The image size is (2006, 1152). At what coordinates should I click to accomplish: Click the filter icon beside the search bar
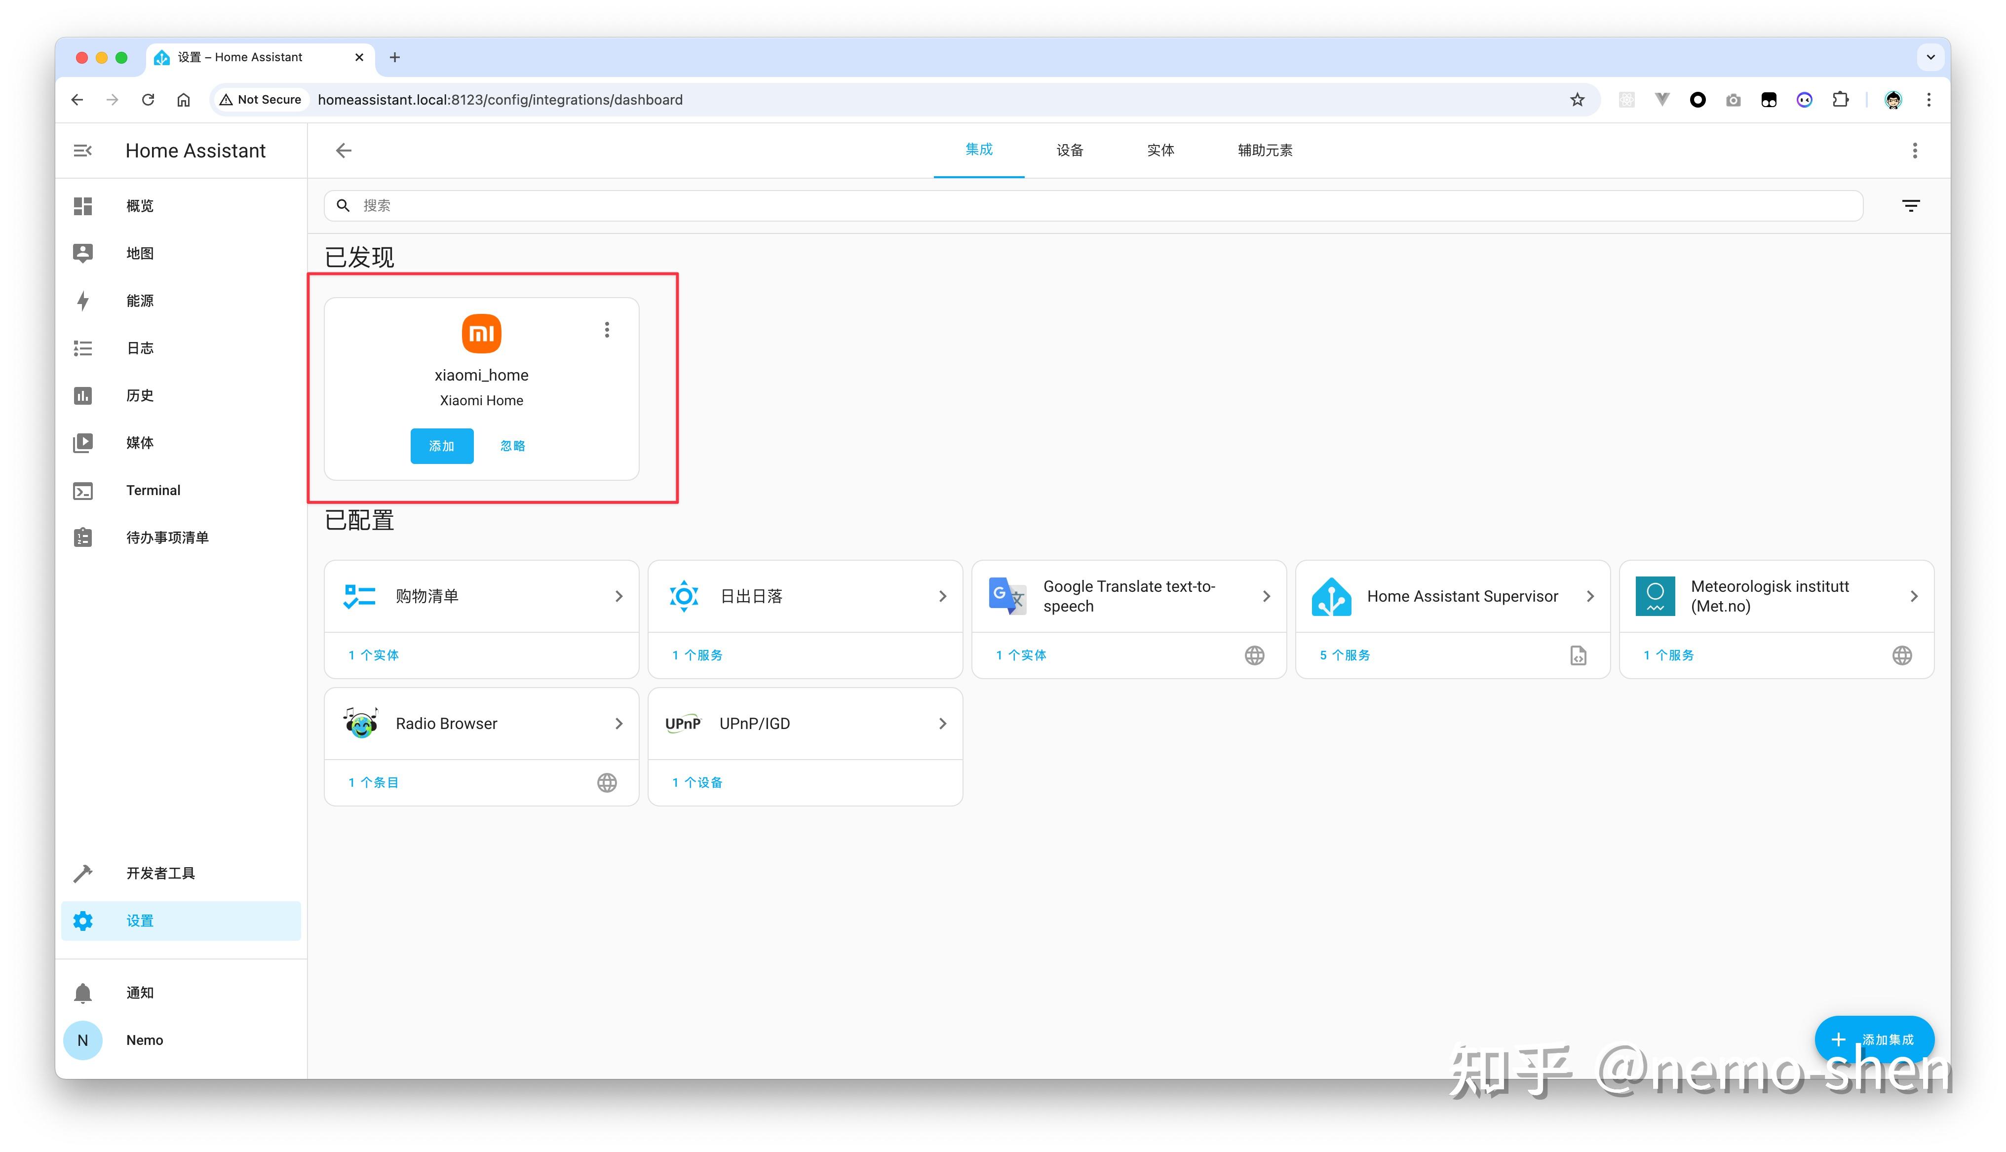[x=1911, y=205]
